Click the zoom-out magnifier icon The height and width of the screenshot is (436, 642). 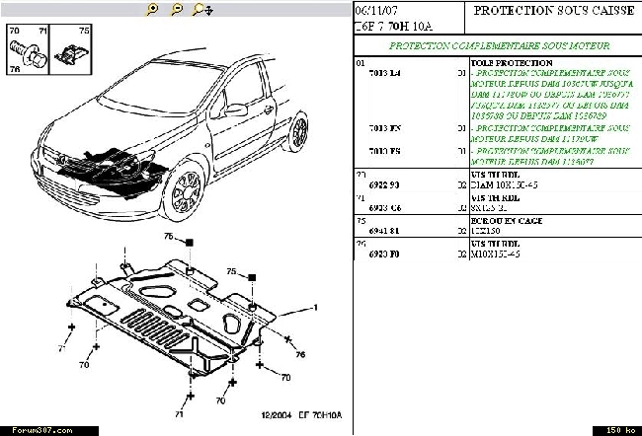point(175,10)
